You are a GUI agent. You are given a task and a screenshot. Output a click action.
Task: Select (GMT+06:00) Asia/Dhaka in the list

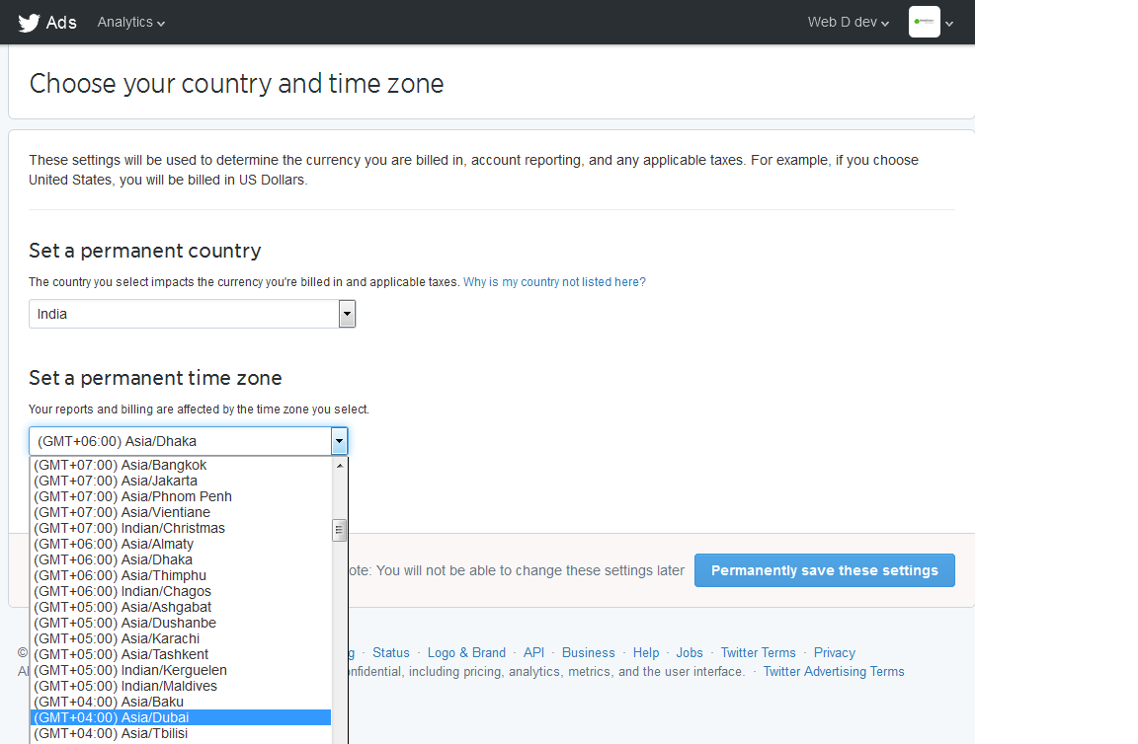point(181,559)
